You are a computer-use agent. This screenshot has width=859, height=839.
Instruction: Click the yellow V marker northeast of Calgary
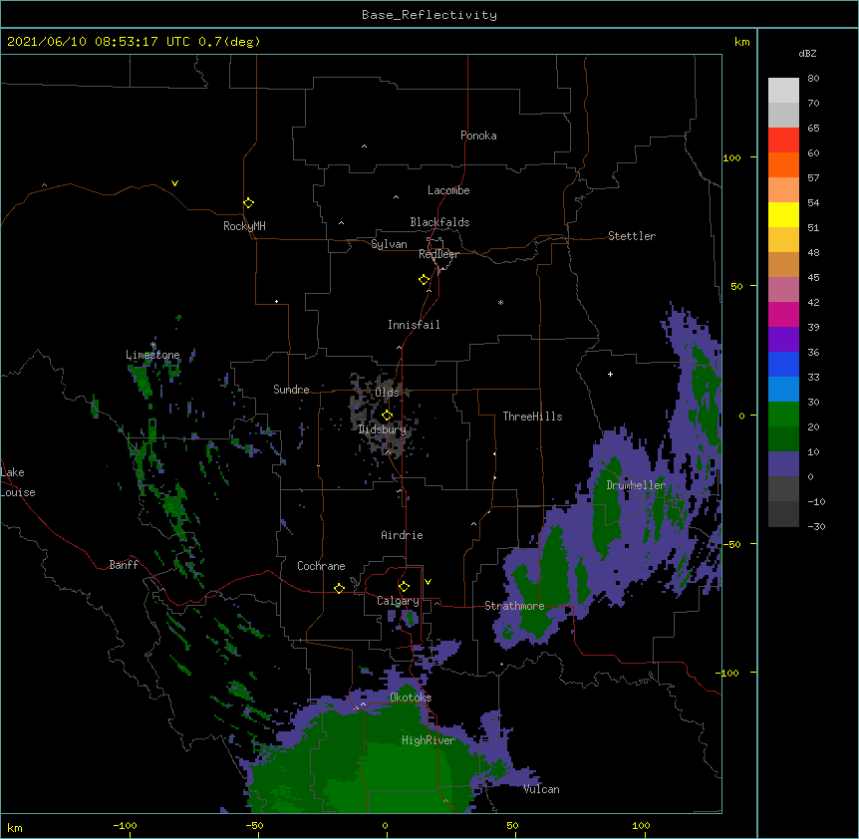click(x=428, y=582)
